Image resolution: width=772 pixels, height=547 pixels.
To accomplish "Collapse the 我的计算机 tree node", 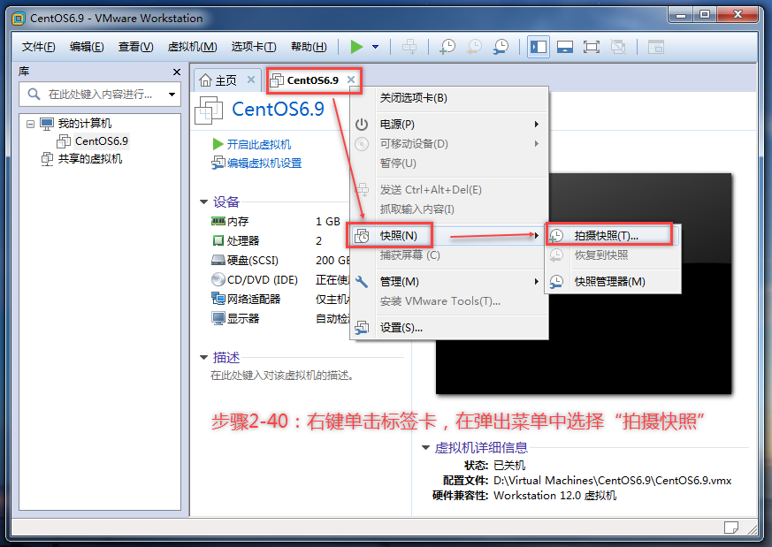I will (x=30, y=124).
